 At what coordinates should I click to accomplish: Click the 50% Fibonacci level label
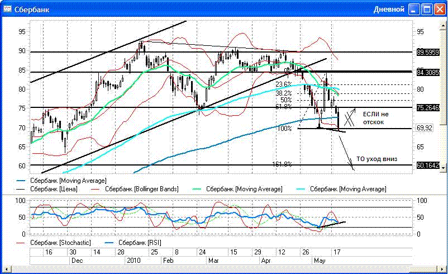(x=286, y=100)
